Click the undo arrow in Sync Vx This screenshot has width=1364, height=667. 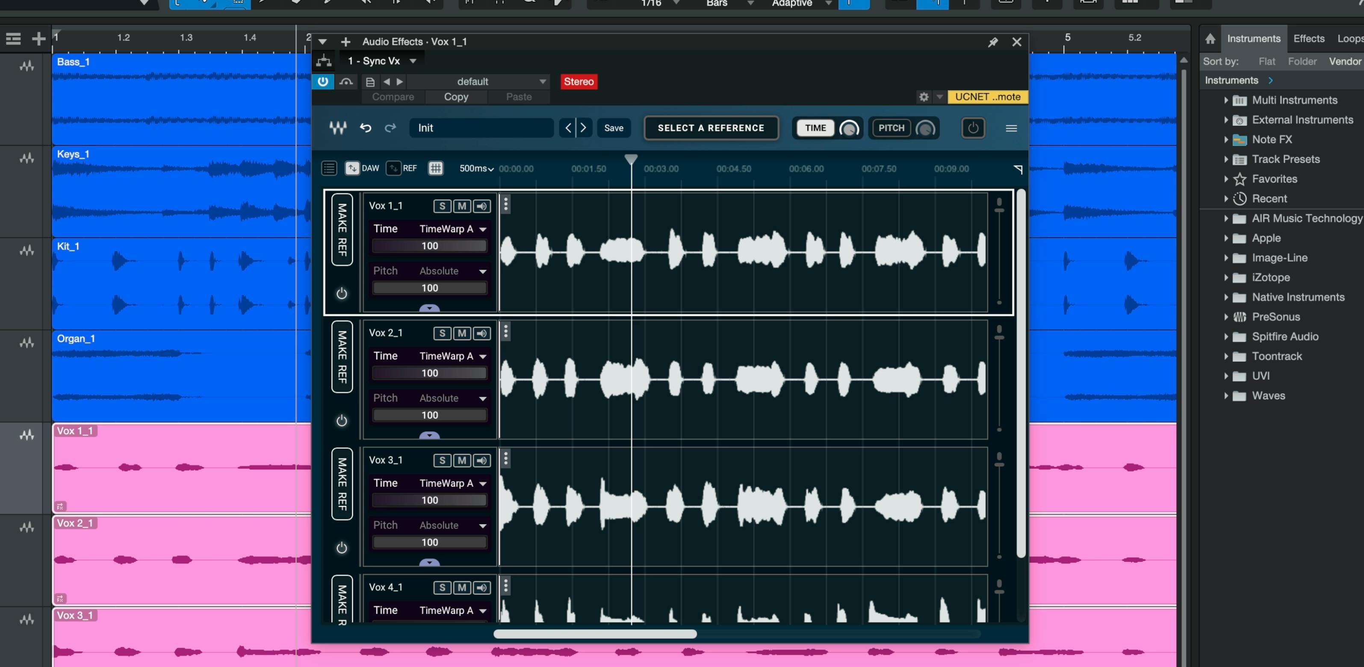tap(365, 127)
